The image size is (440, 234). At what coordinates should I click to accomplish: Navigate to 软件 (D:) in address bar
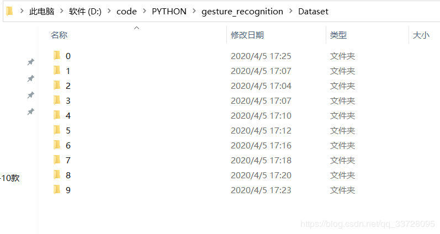85,12
